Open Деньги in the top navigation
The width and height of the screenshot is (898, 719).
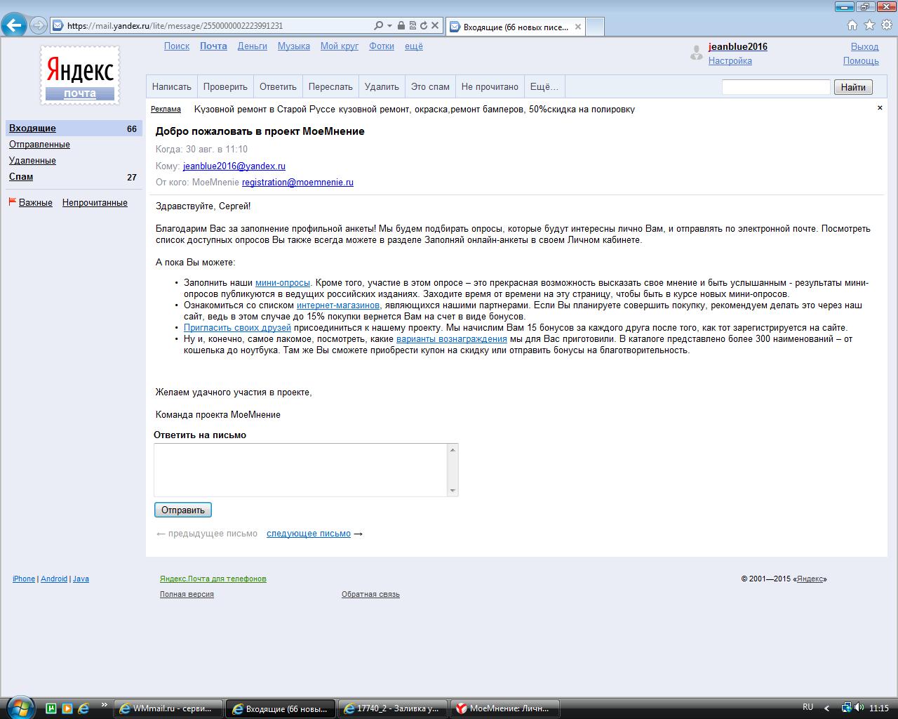253,46
